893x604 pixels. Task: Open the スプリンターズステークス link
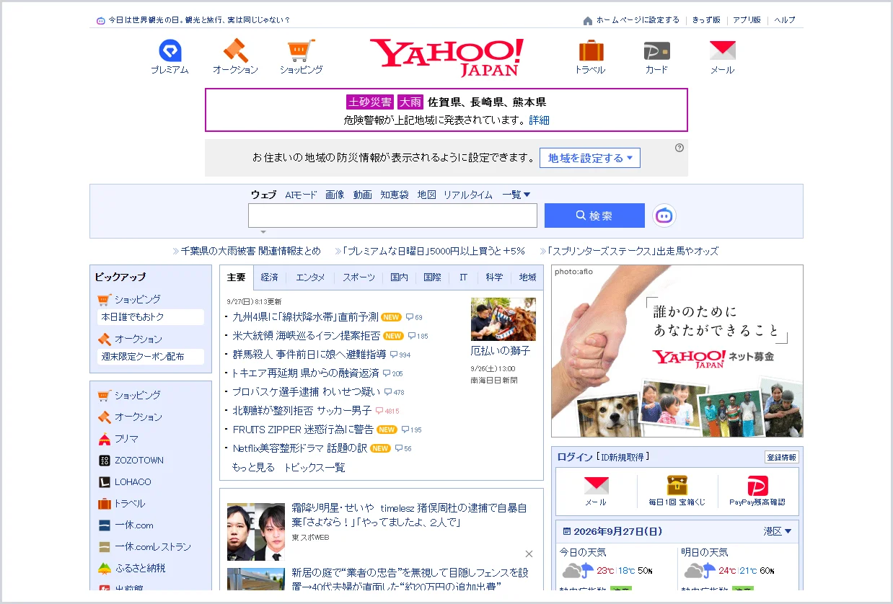(633, 251)
